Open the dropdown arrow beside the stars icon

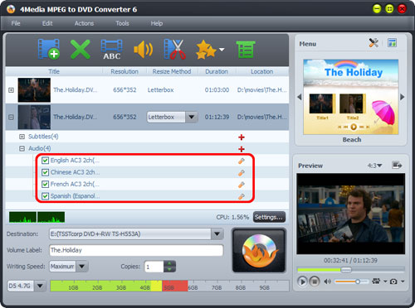coord(222,50)
